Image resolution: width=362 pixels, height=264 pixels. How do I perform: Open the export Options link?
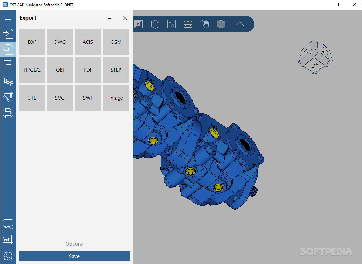pyautogui.click(x=74, y=244)
